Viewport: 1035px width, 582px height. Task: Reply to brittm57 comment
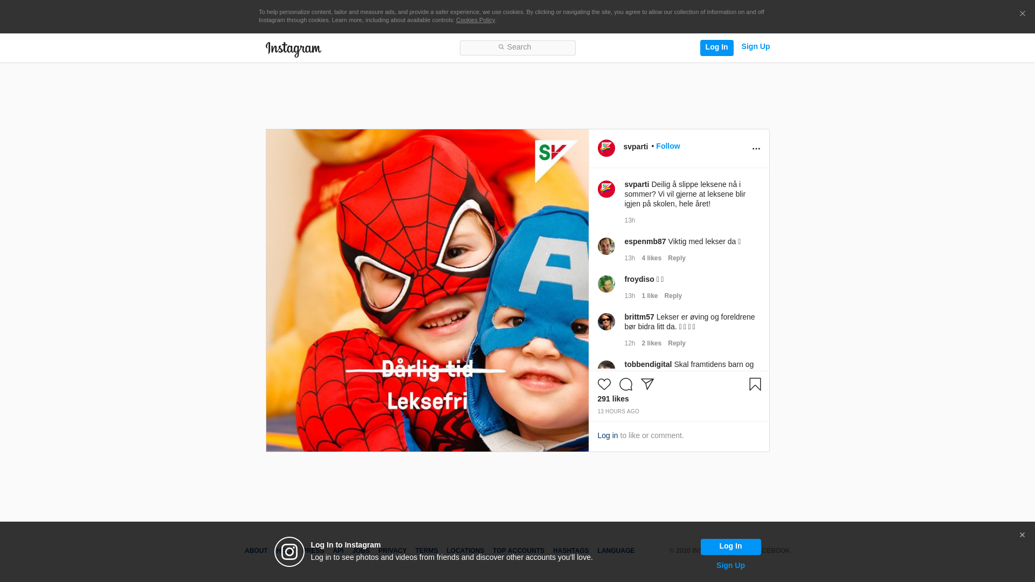pos(677,343)
